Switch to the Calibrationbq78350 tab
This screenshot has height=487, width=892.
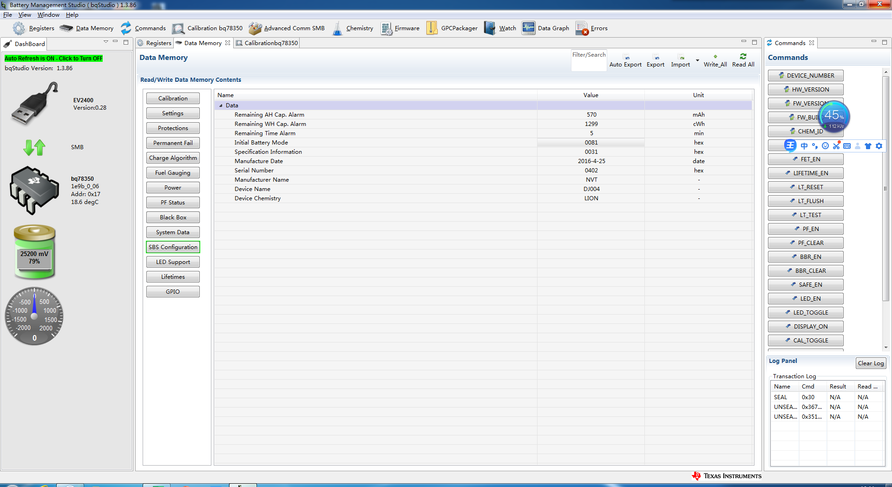coord(267,43)
